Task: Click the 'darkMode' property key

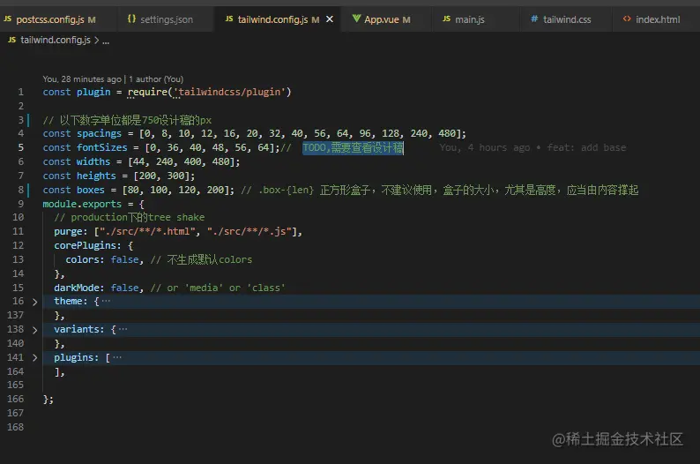Action: (77, 288)
